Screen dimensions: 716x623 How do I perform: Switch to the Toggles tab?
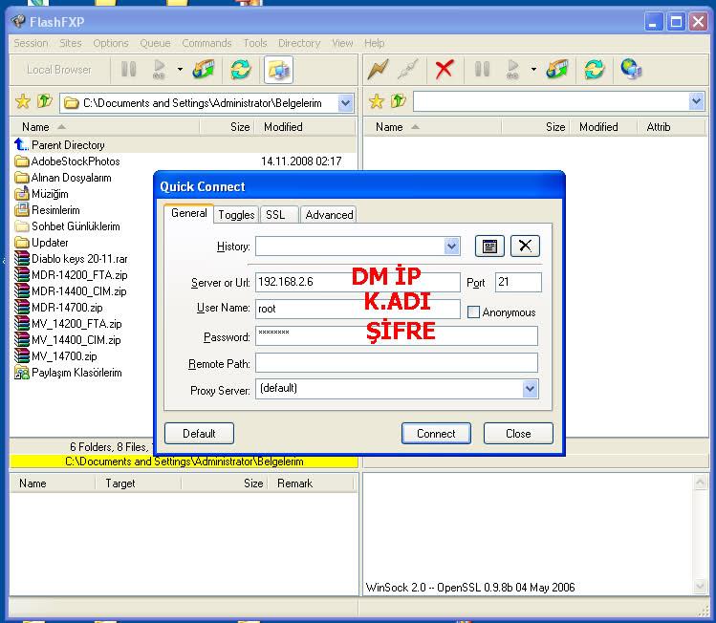click(235, 215)
